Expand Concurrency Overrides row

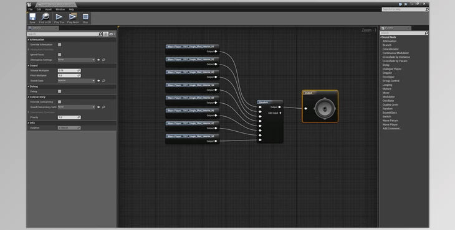29,113
